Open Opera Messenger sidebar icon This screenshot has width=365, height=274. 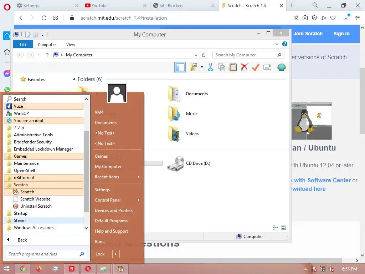(x=7, y=73)
